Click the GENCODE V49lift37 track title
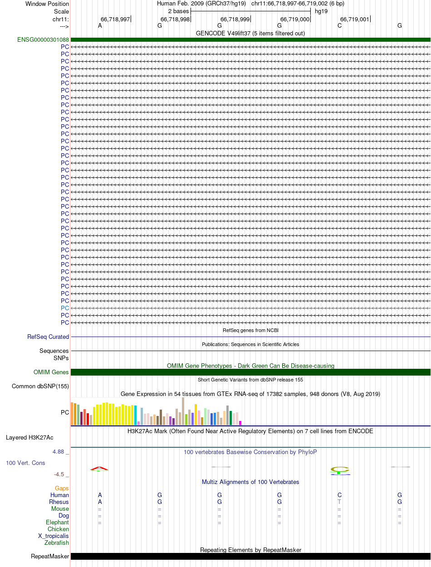 (250, 33)
